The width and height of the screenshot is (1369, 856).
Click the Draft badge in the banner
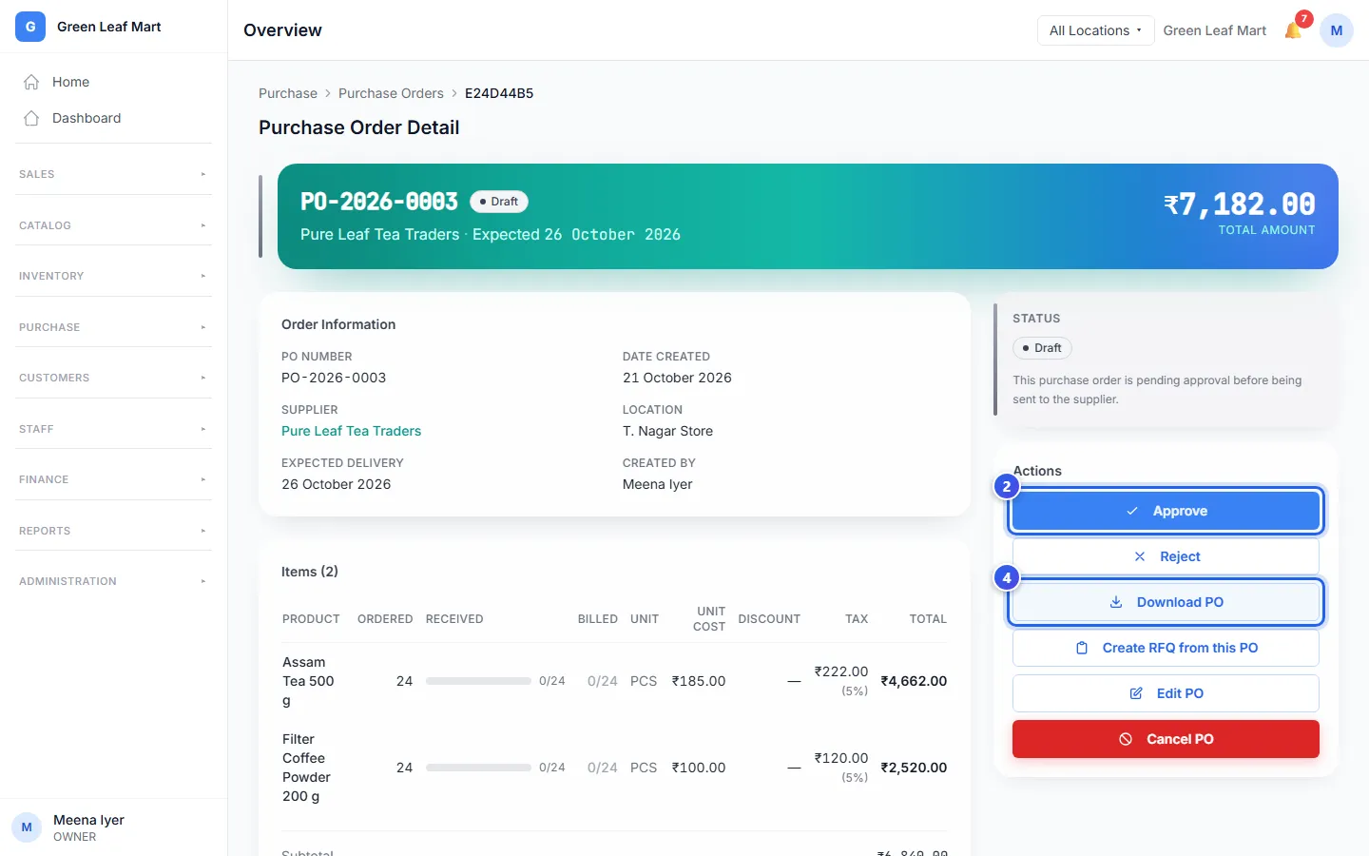[x=499, y=202]
